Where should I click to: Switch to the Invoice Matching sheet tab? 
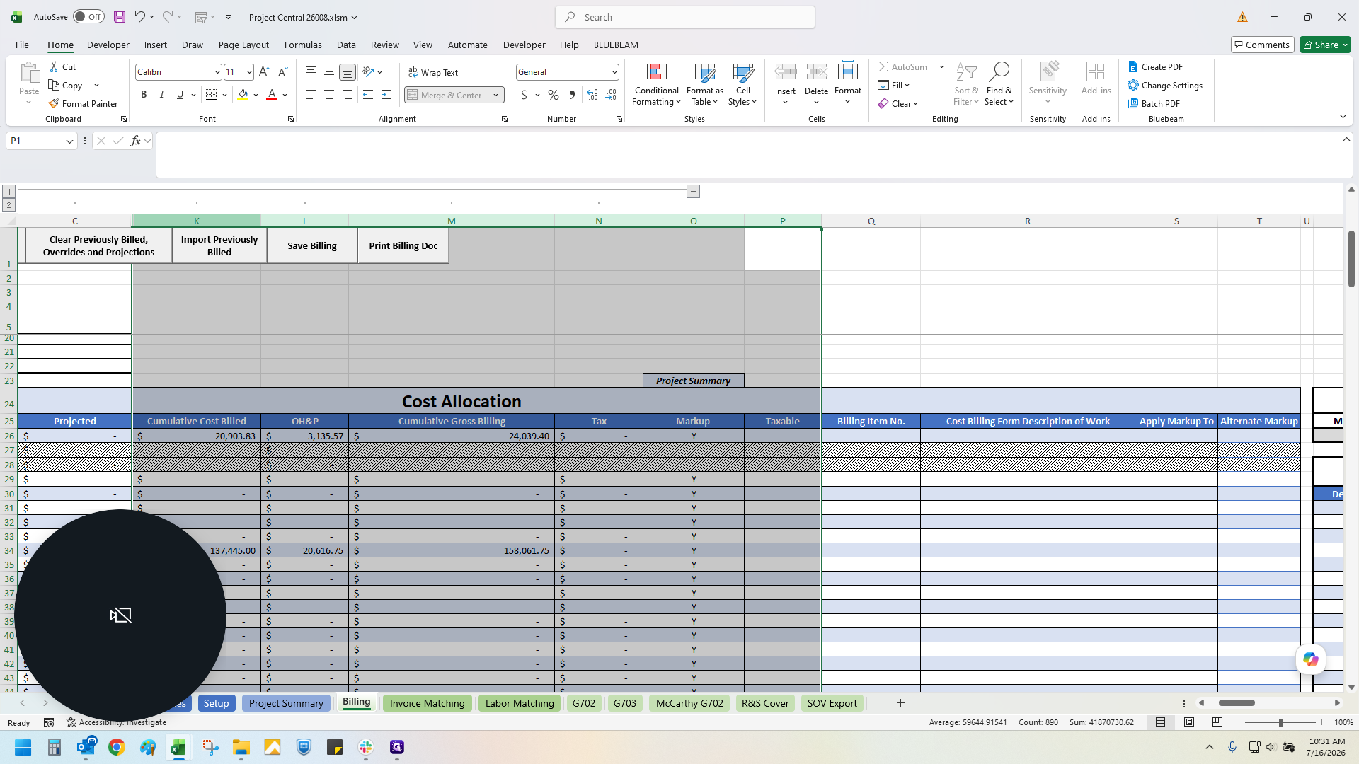coord(427,703)
